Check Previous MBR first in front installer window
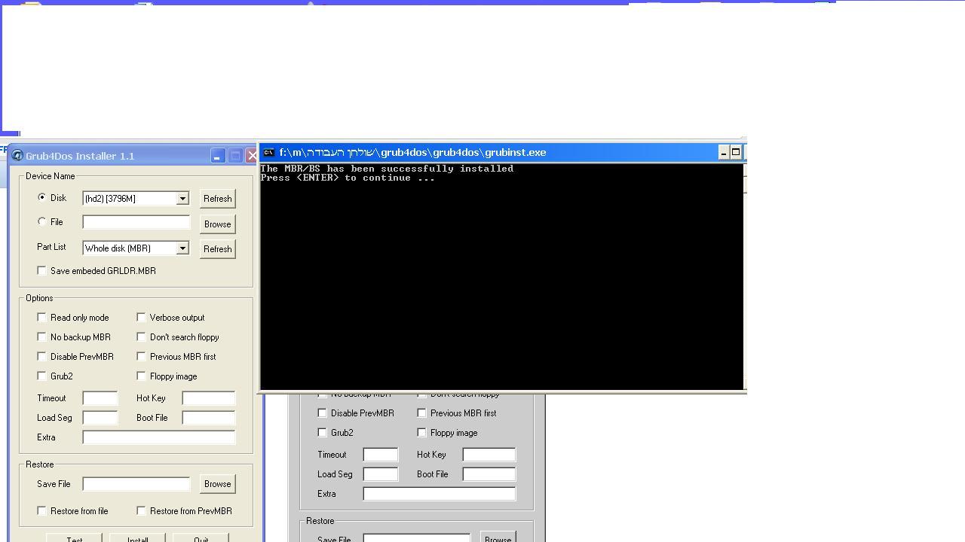The image size is (965, 542). [142, 356]
